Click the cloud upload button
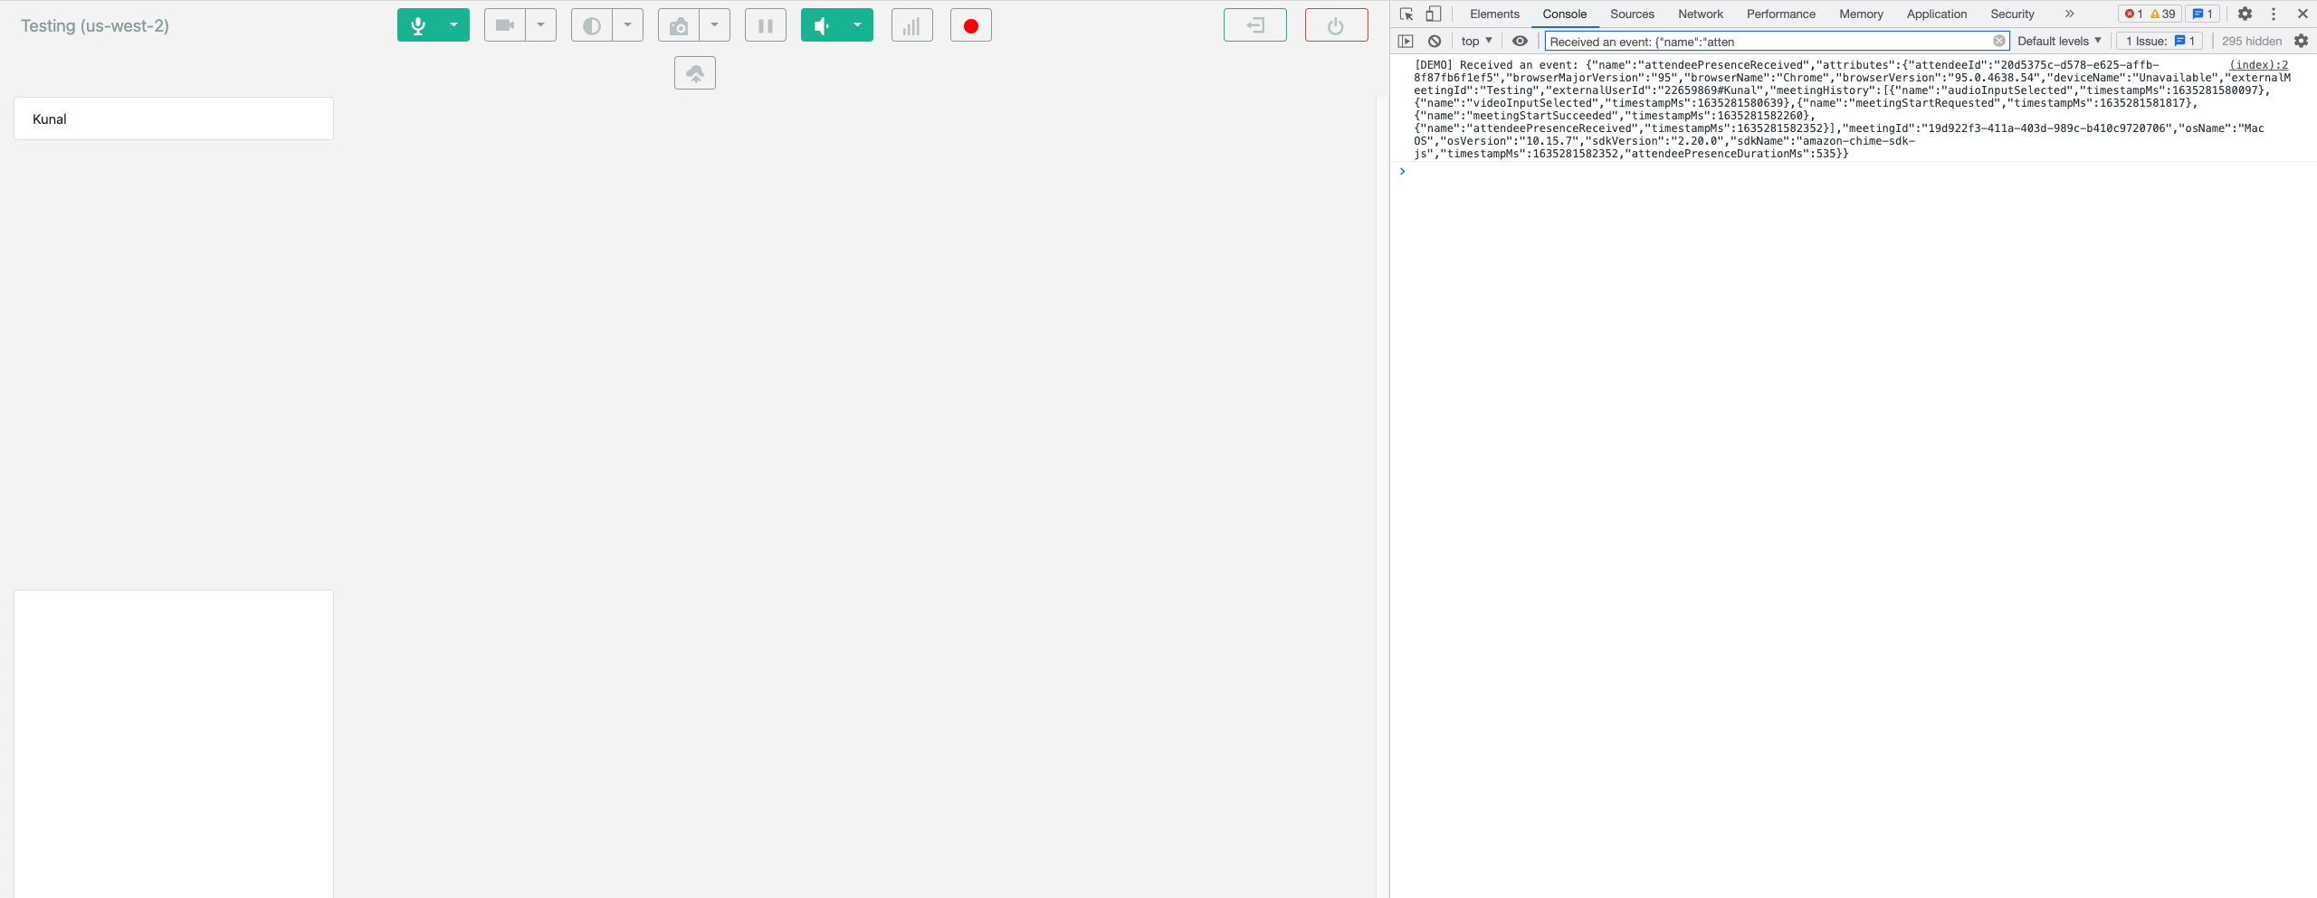2317x898 pixels. coord(694,73)
